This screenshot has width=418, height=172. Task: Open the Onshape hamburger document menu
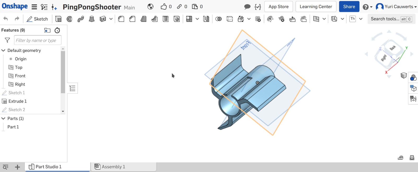(x=34, y=7)
